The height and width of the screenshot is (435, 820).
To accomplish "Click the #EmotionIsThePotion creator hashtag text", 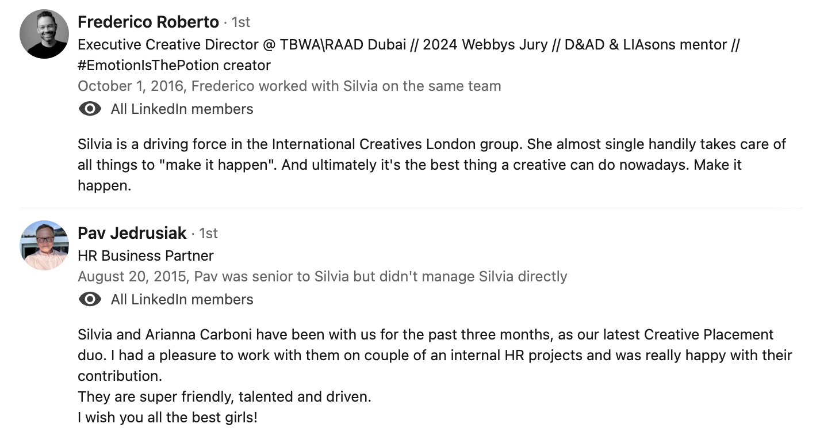I will [174, 66].
